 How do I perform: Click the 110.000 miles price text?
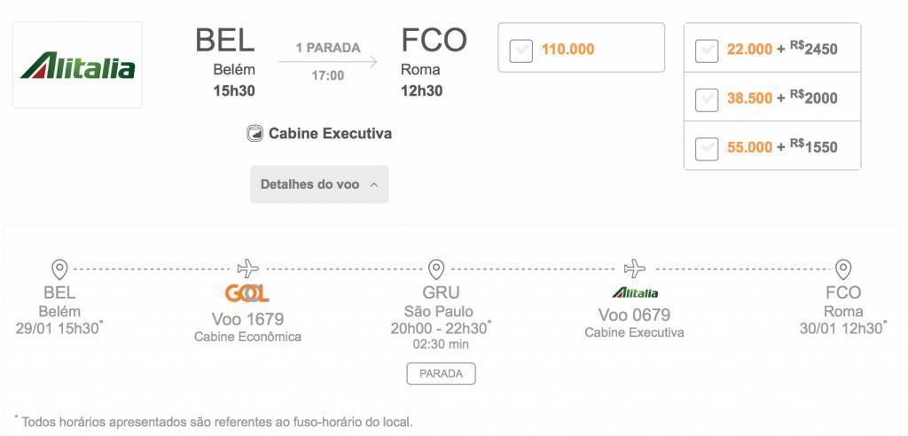[567, 50]
